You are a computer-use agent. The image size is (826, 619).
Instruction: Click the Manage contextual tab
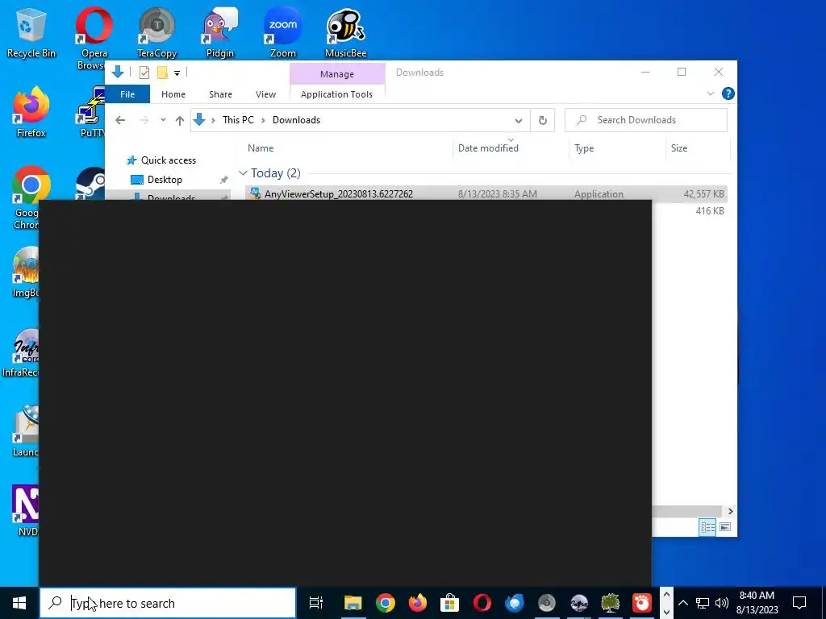[x=337, y=74]
